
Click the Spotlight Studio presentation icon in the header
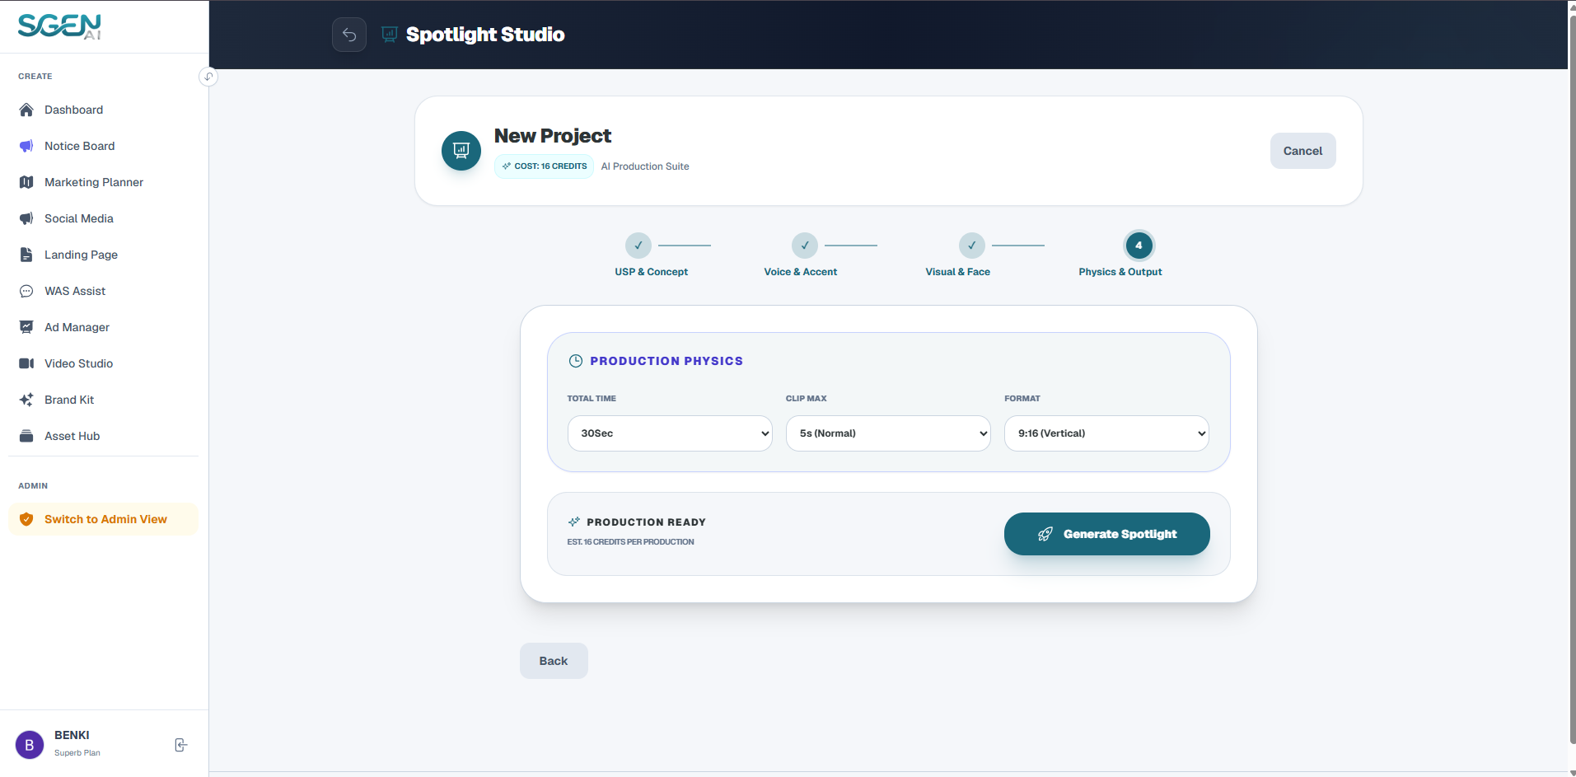coord(390,34)
